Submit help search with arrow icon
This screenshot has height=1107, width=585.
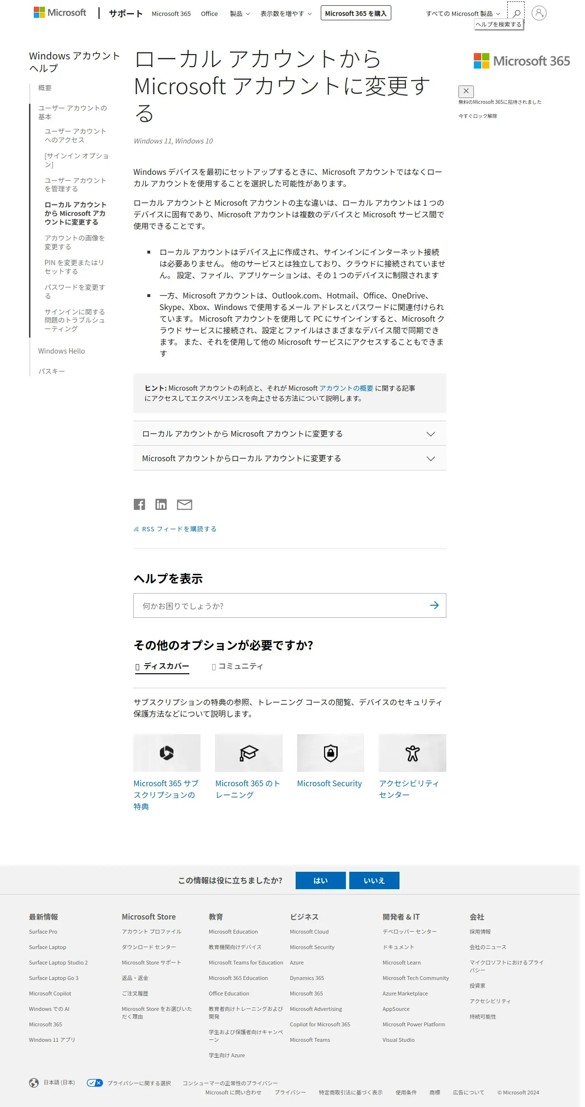pos(434,605)
